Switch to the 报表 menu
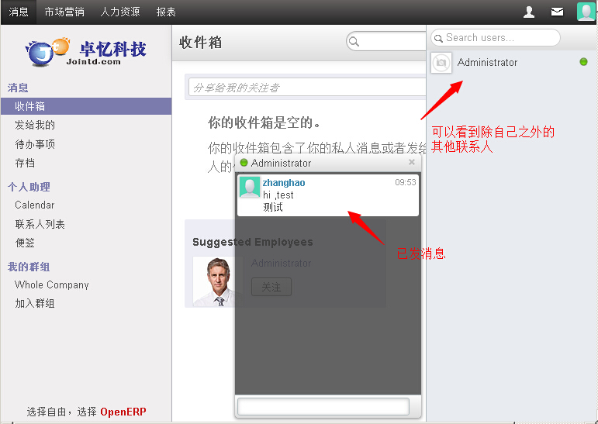Viewport: 598px width, 424px height. (x=166, y=12)
